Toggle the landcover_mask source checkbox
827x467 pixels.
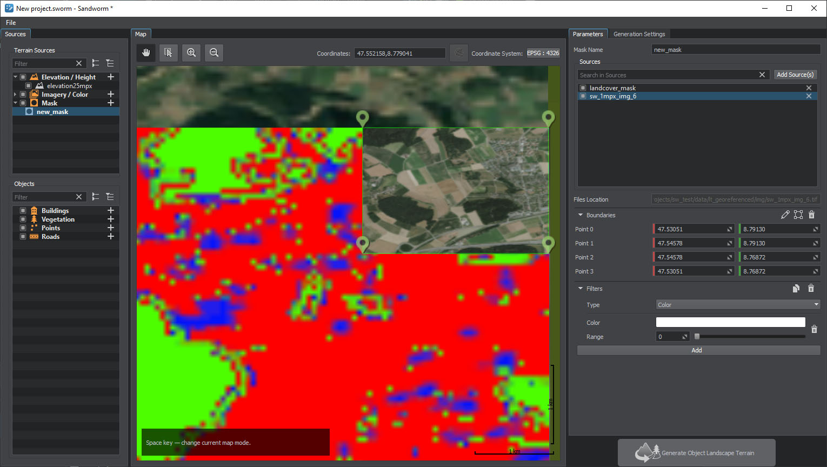pyautogui.click(x=583, y=88)
